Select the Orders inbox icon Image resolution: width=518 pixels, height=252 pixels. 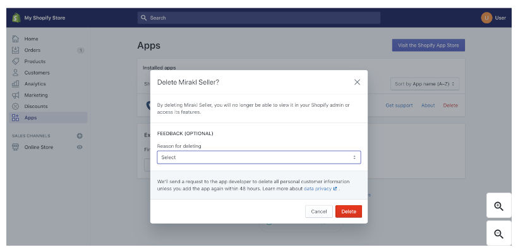click(16, 50)
